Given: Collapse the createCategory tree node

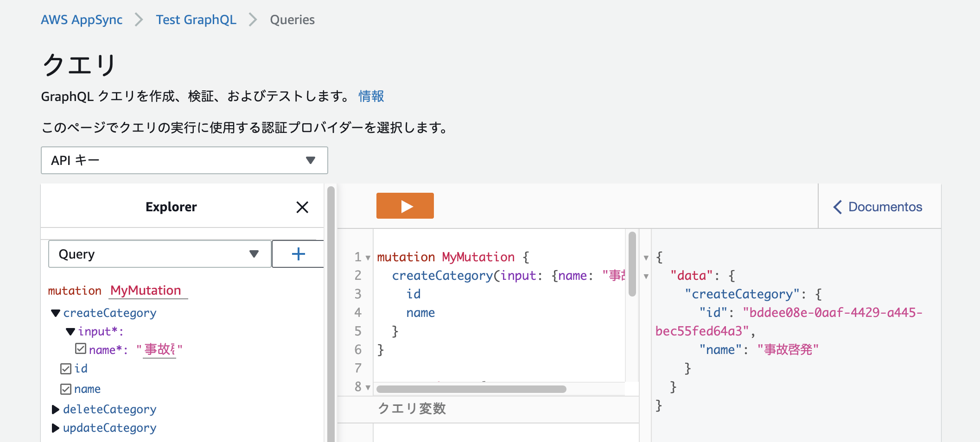Looking at the screenshot, I should click(x=56, y=313).
